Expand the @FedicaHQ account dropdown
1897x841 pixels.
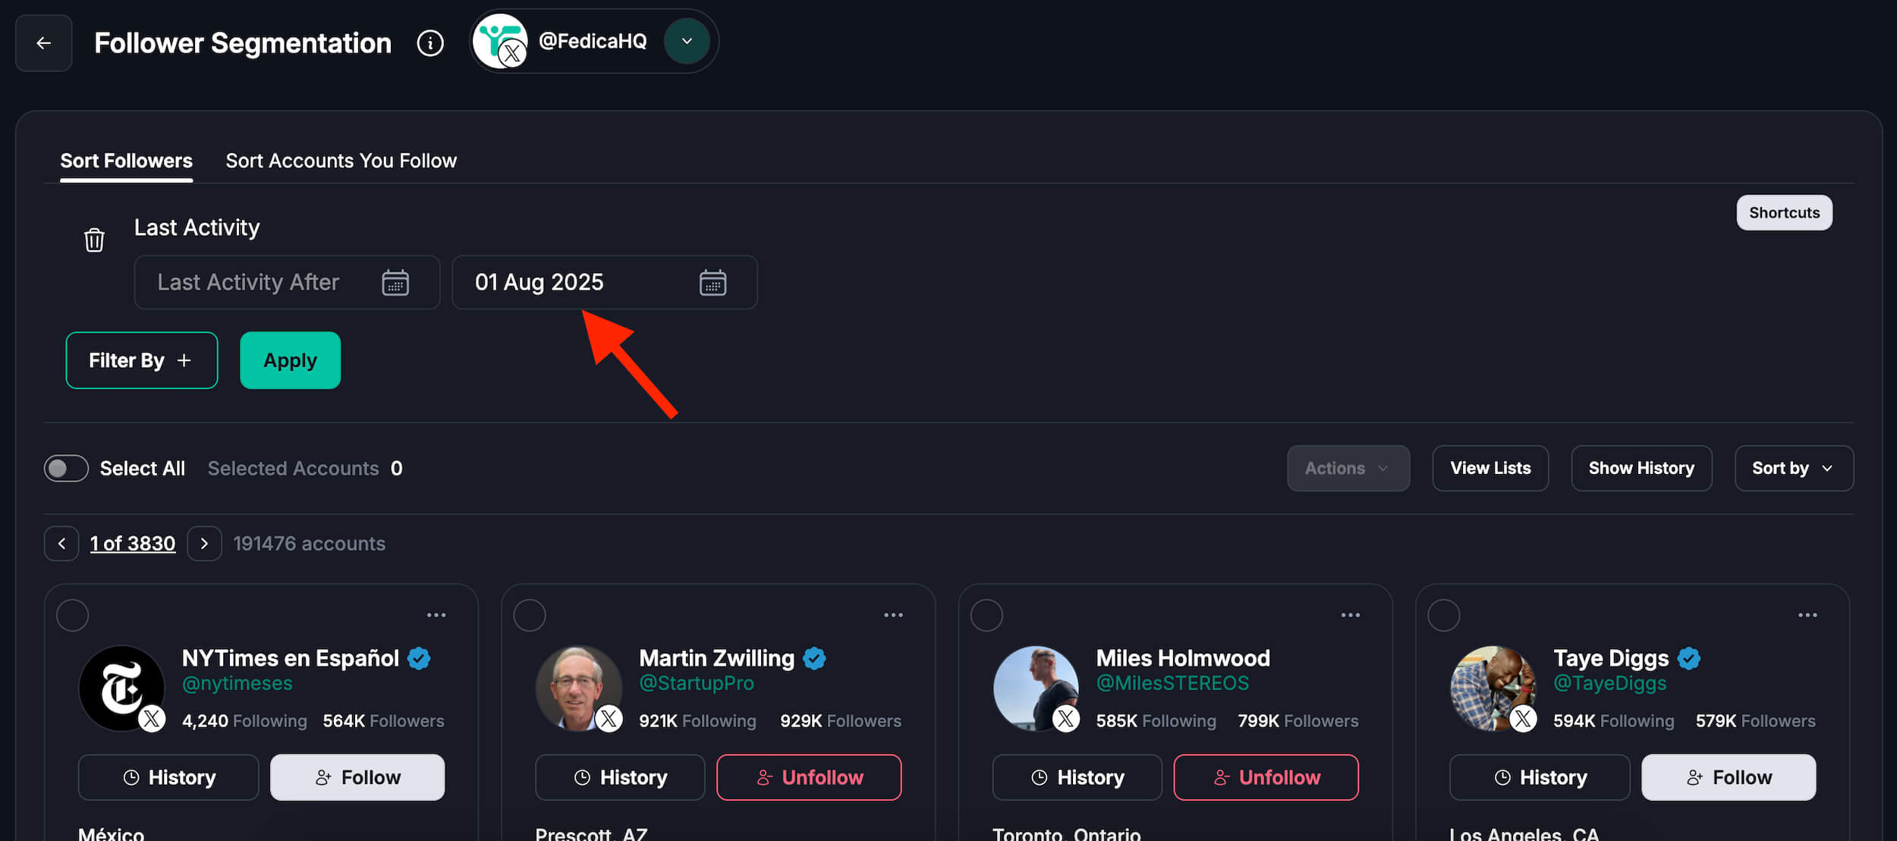687,41
